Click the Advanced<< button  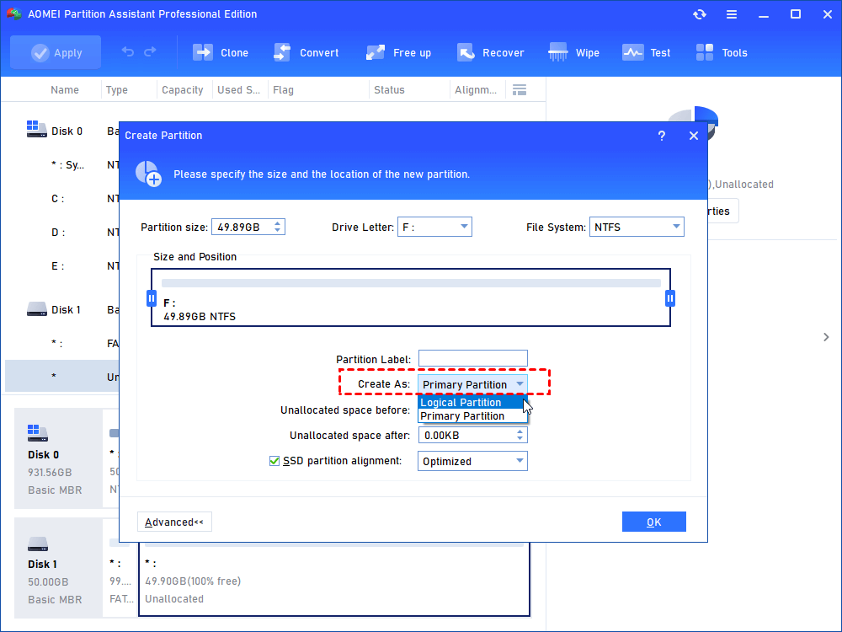click(x=174, y=522)
